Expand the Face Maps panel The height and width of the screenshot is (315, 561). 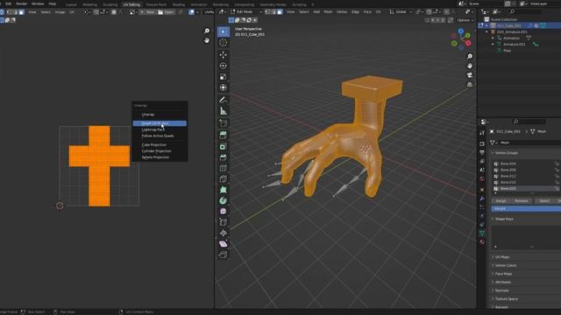pyautogui.click(x=493, y=274)
